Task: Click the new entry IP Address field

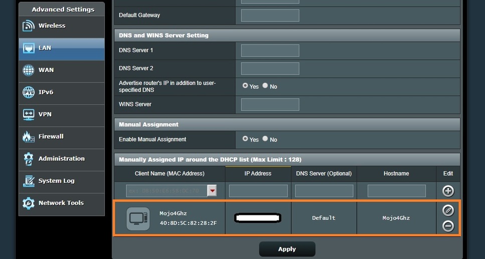Action: [x=258, y=191]
